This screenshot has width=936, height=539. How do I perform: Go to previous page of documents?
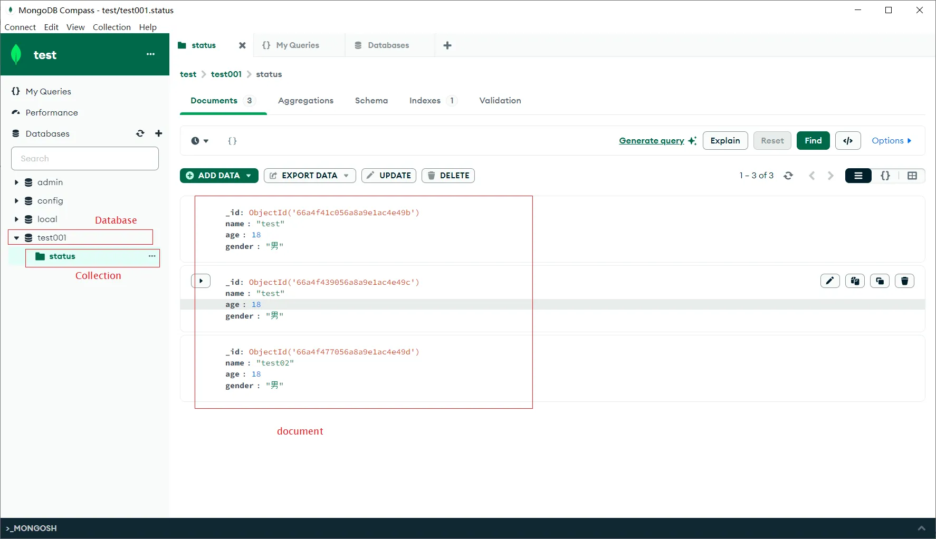812,176
